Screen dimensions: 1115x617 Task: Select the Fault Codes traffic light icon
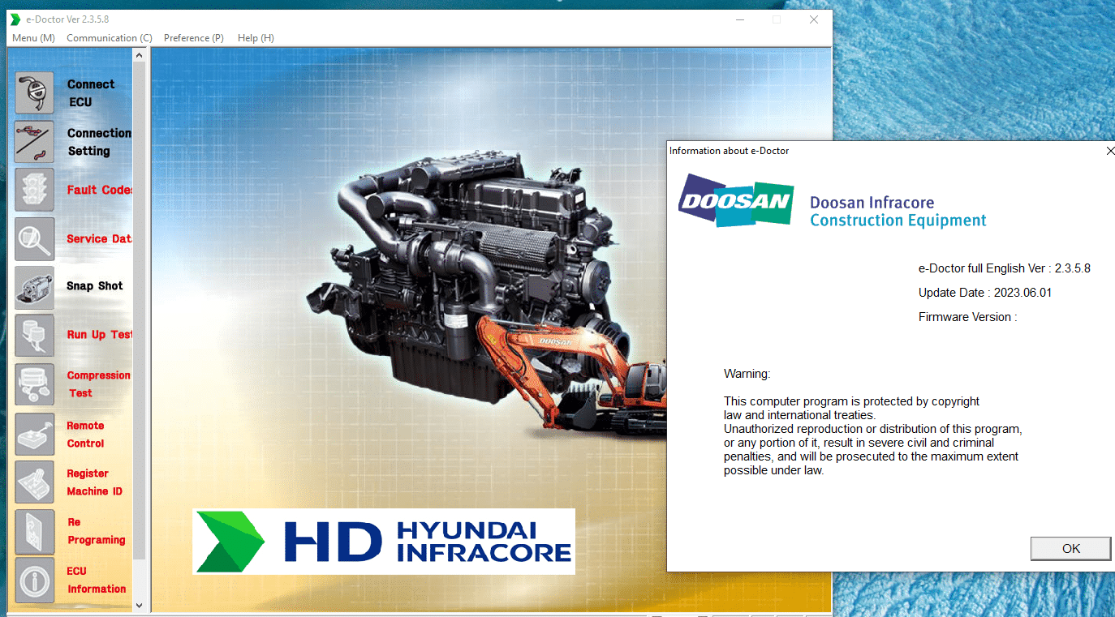(35, 190)
